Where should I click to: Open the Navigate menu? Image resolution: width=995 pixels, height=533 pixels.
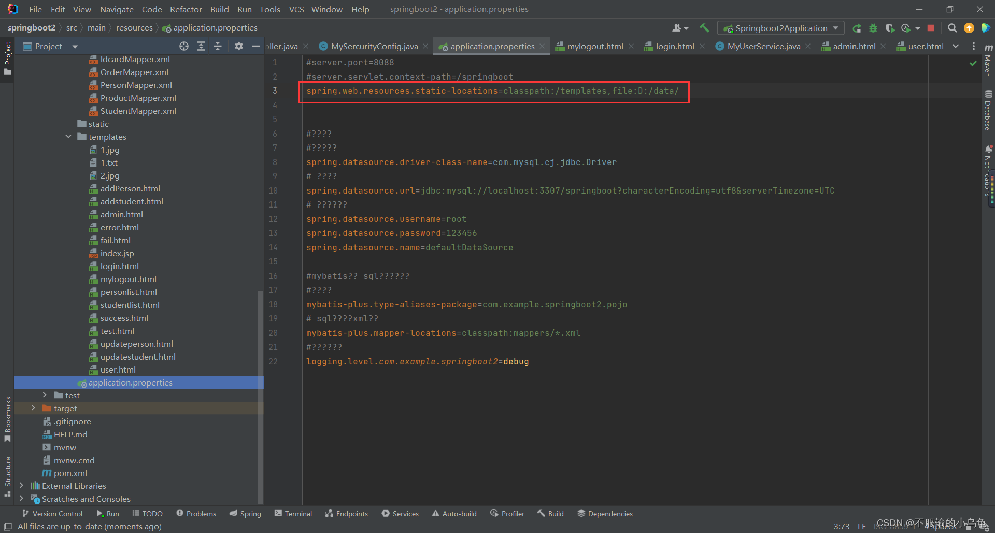[x=117, y=9]
